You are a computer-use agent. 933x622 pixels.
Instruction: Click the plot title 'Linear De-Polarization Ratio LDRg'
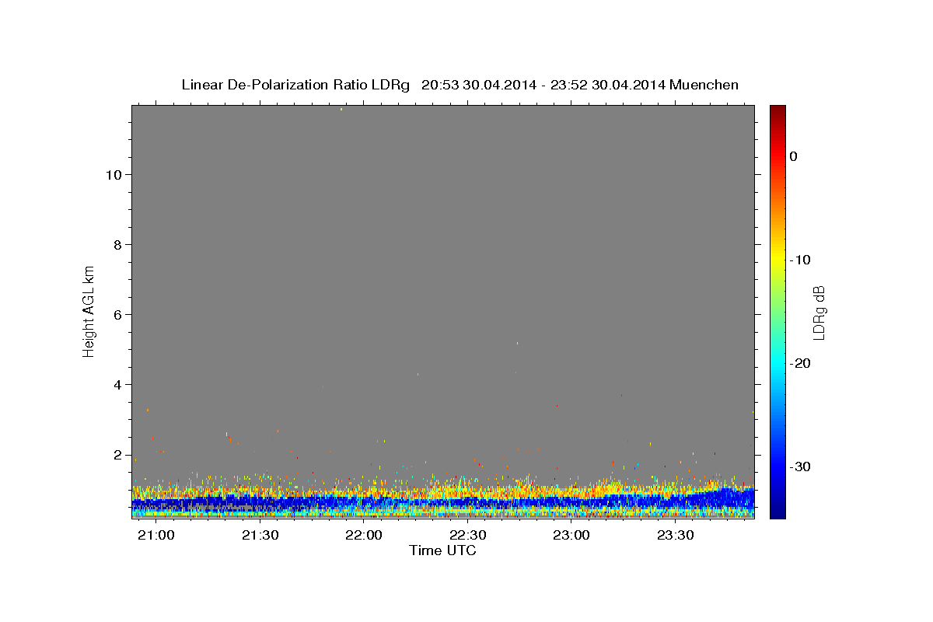point(295,85)
